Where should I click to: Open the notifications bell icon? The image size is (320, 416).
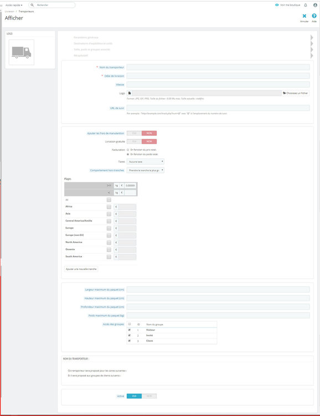[306, 5]
